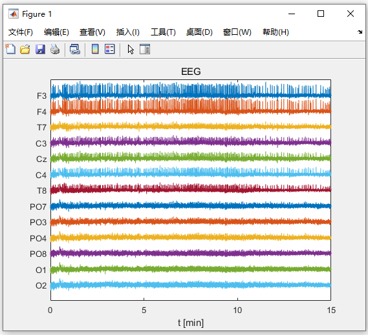Open the 查看(V) menu
The image size is (368, 335).
coord(92,32)
